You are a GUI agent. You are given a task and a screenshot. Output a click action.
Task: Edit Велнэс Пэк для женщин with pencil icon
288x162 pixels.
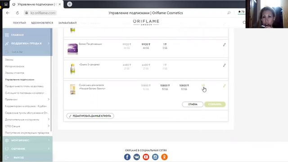click(x=224, y=45)
